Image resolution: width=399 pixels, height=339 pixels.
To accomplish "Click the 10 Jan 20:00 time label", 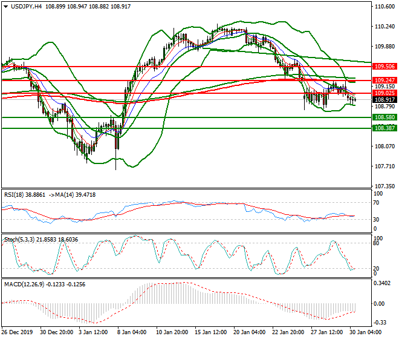I will click(x=172, y=332).
